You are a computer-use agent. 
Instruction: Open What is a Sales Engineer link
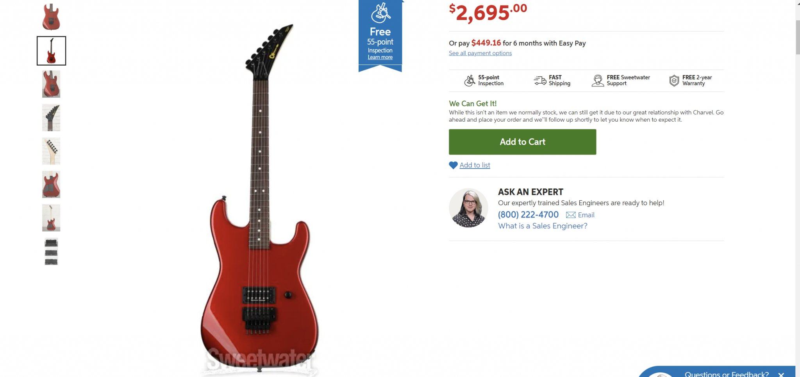(x=543, y=226)
